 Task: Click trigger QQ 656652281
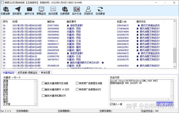coord(53,53)
